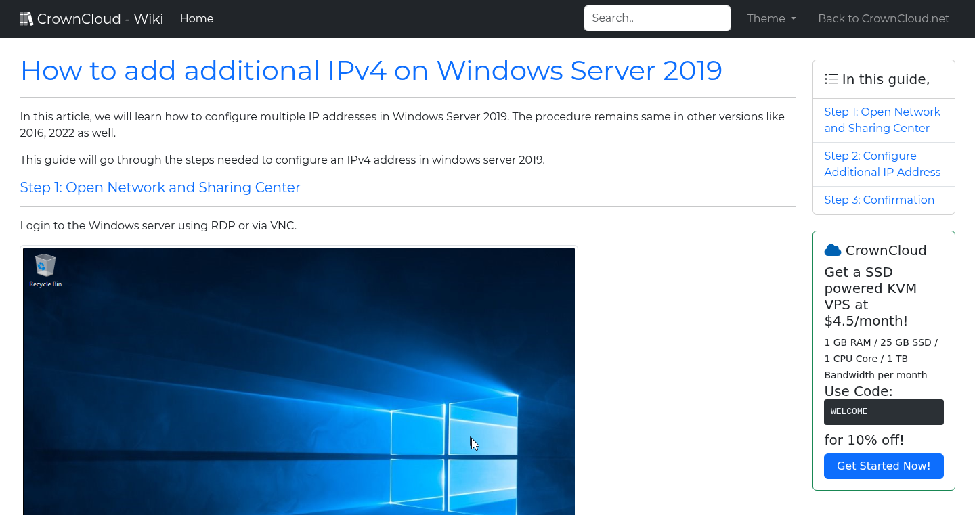The image size is (975, 515).
Task: Select Home in the navigation bar
Action: [x=196, y=18]
